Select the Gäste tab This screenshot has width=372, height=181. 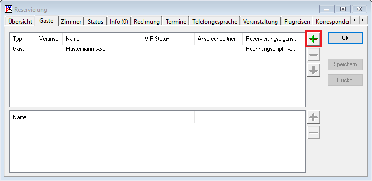tap(47, 21)
